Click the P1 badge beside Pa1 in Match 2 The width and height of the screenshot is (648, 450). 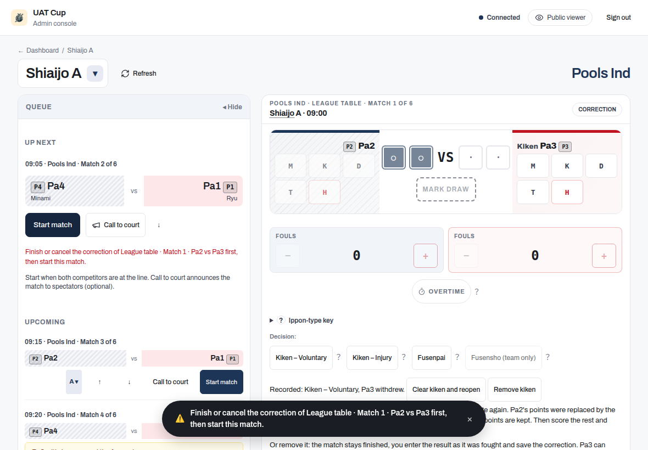[230, 187]
